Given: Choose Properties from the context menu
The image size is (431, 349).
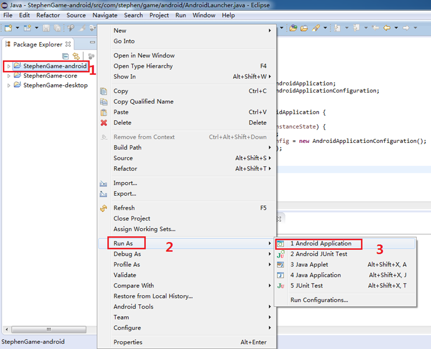Looking at the screenshot, I should (187, 342).
